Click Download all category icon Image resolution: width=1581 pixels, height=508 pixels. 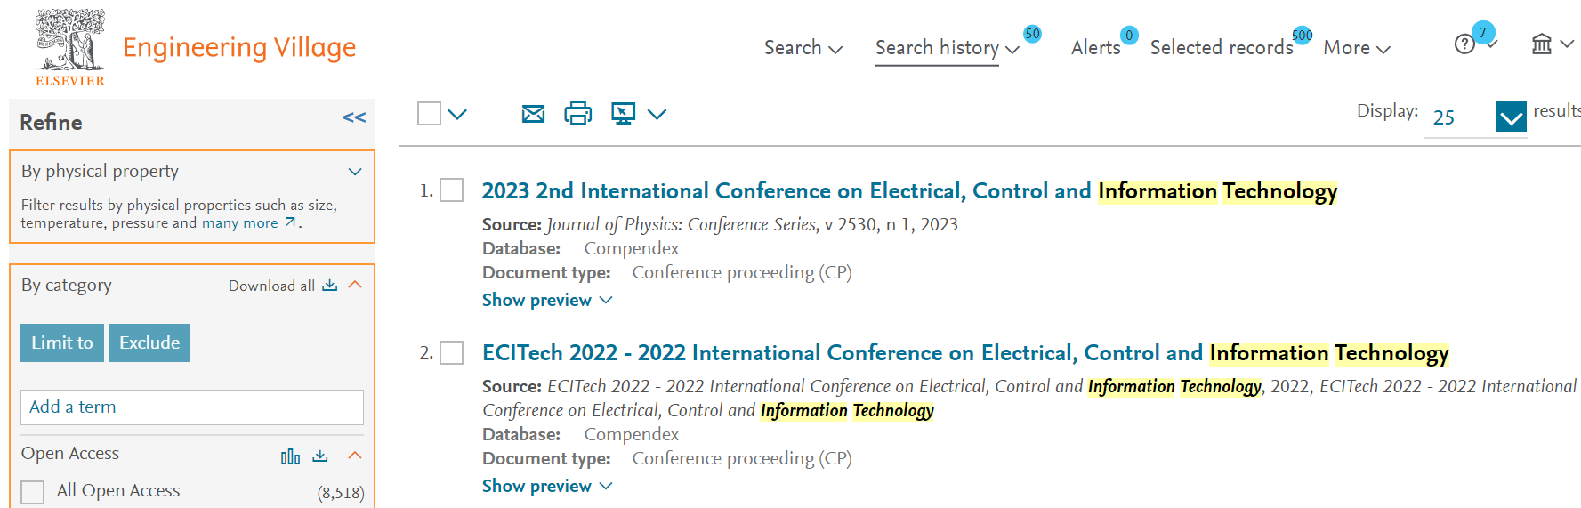click(330, 285)
